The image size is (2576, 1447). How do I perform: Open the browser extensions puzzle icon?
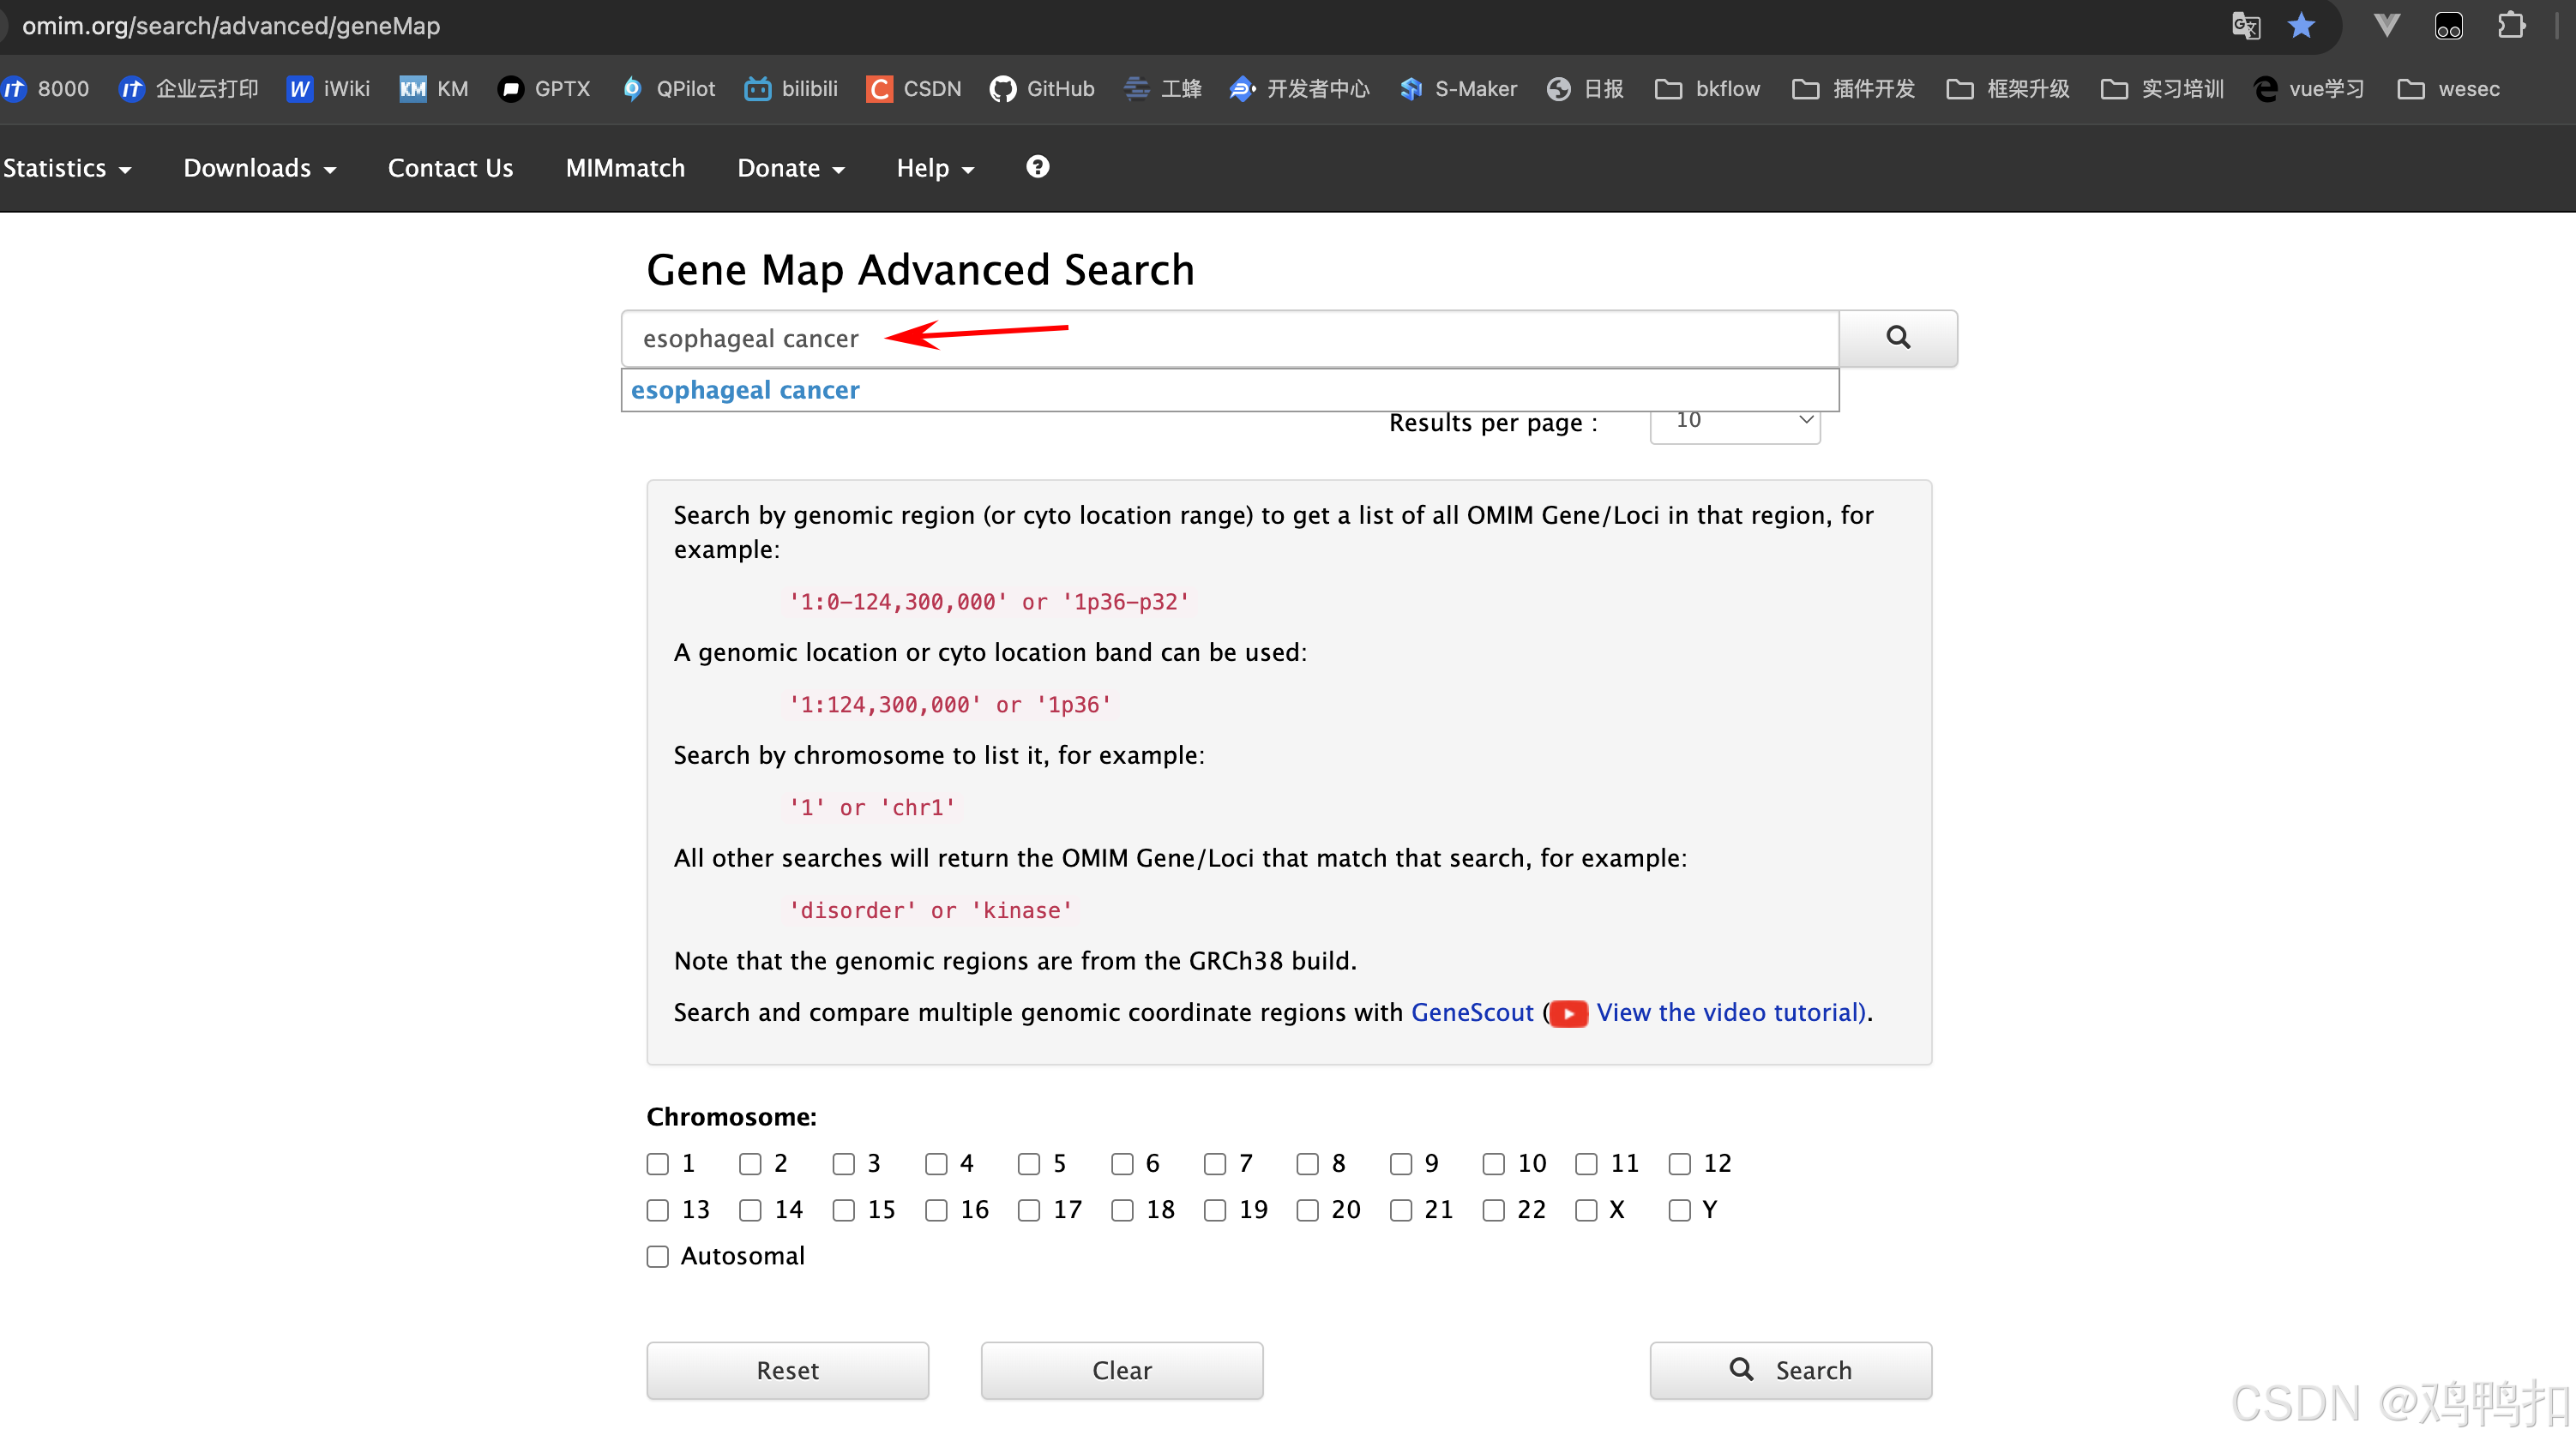(x=2510, y=25)
